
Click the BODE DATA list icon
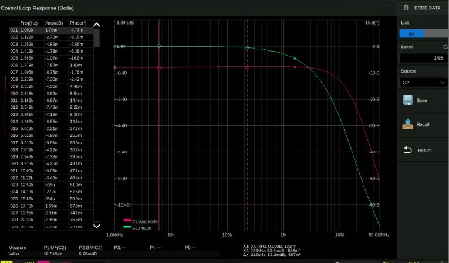406,8
